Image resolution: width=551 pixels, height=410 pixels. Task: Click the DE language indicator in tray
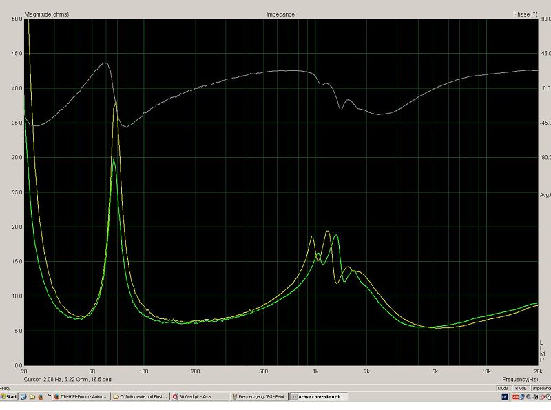click(x=504, y=397)
